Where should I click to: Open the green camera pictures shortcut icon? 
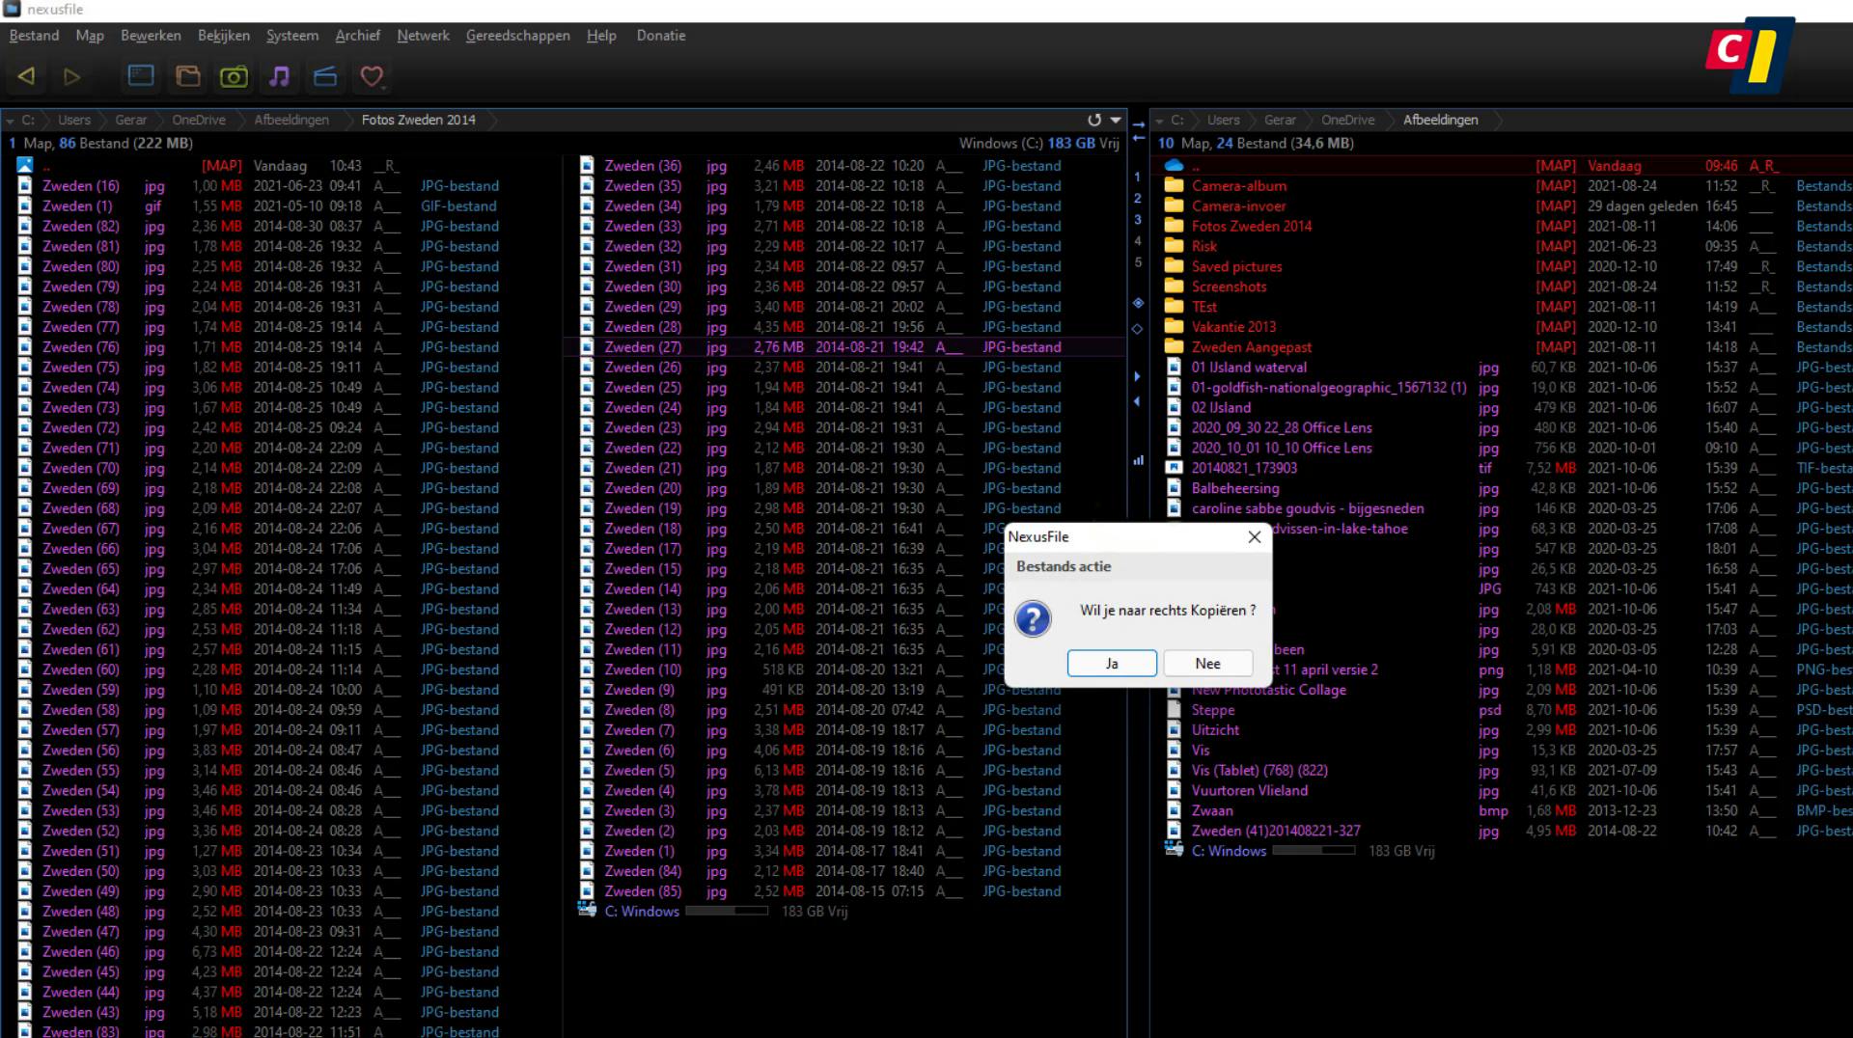click(234, 76)
